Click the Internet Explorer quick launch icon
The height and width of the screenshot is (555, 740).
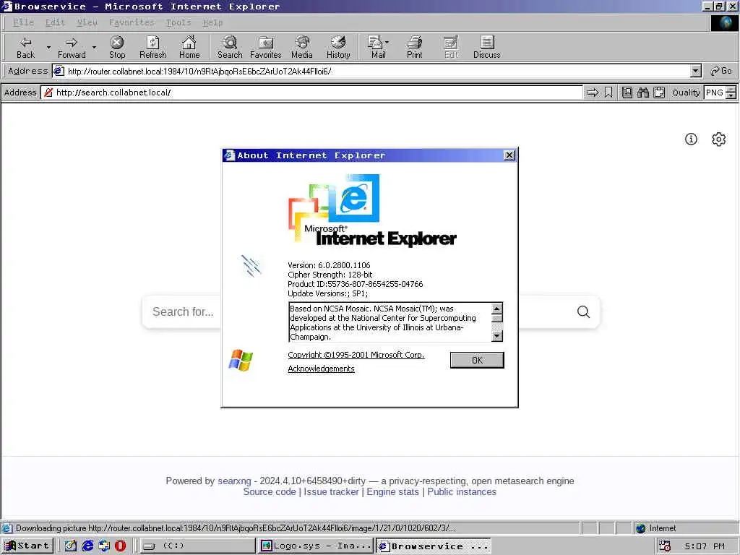pos(87,546)
